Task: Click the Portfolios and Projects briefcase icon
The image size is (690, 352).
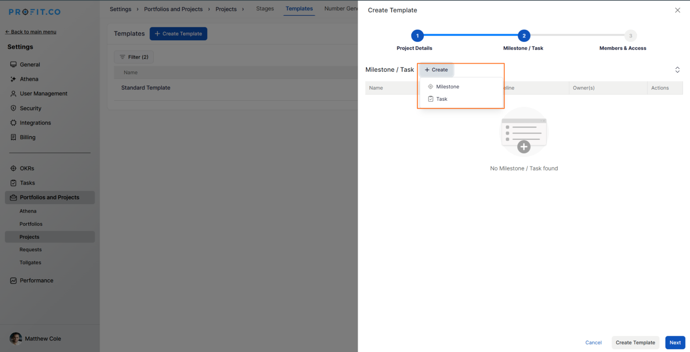Action: point(13,197)
